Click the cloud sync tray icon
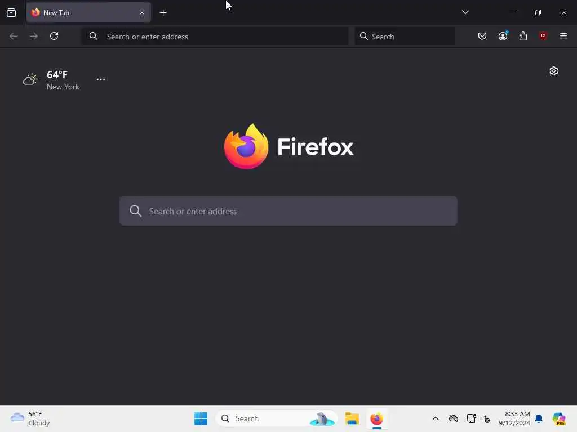The width and height of the screenshot is (577, 432). coord(454,418)
